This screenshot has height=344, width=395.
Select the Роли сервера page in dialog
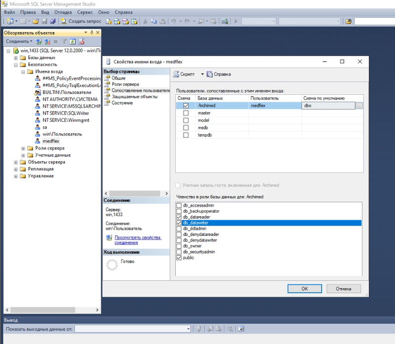click(125, 84)
